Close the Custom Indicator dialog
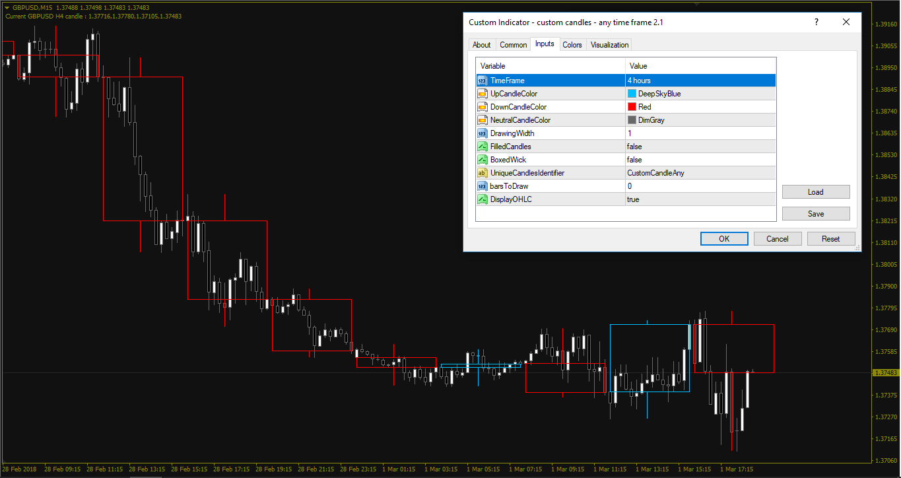 coord(846,22)
